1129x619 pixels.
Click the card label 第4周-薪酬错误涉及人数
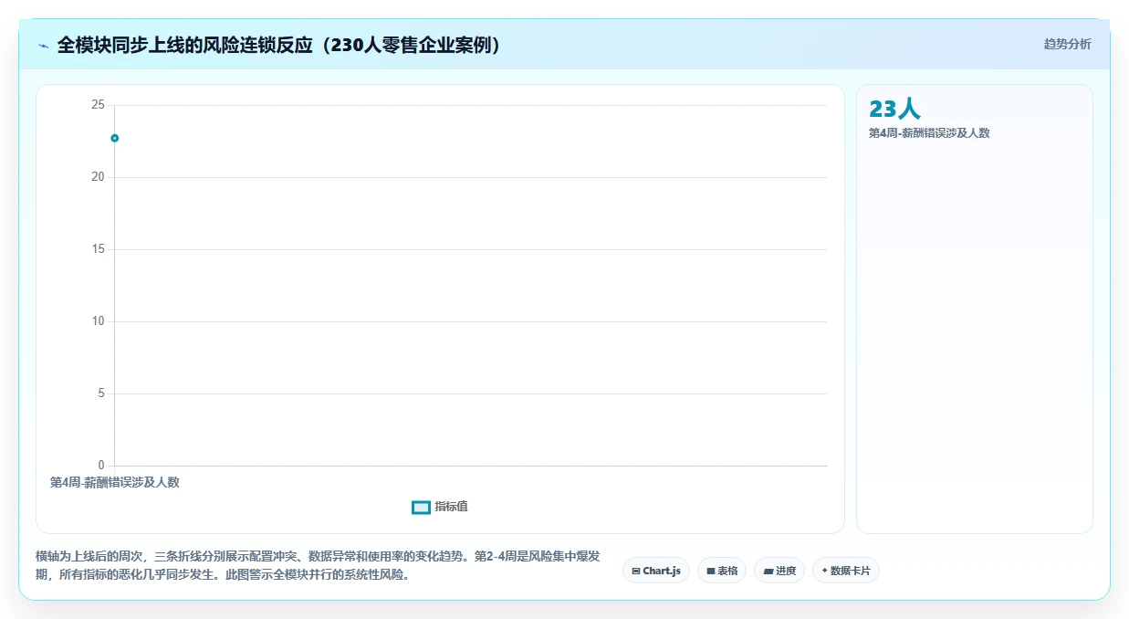[x=929, y=132]
